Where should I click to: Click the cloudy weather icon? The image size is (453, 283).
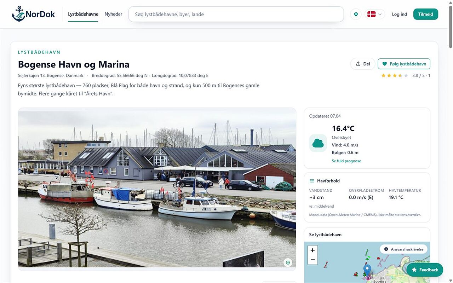(318, 143)
